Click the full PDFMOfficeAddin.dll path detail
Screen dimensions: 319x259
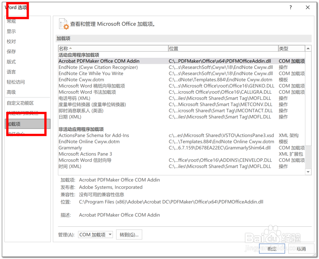point(171,202)
